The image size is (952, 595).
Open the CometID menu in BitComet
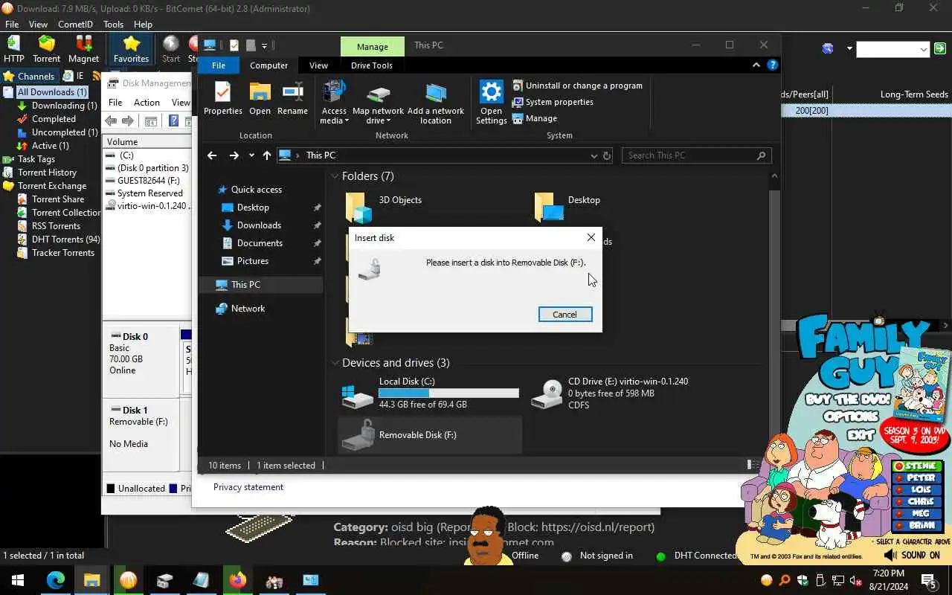pos(75,25)
